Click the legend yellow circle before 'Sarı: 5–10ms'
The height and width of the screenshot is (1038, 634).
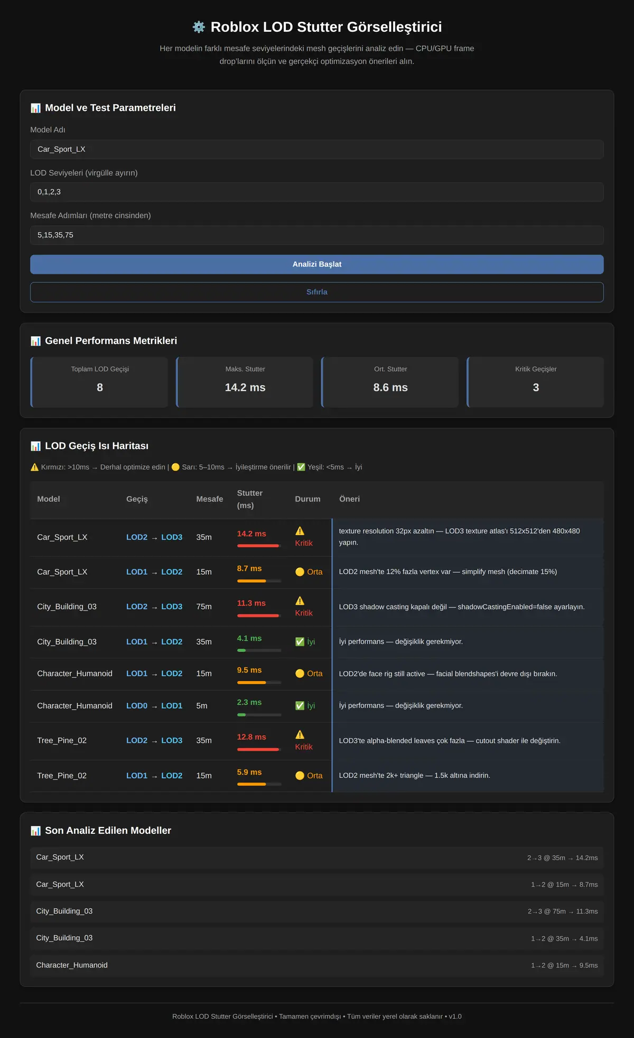(175, 467)
